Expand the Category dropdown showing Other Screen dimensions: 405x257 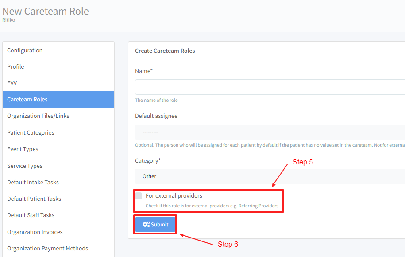270,176
